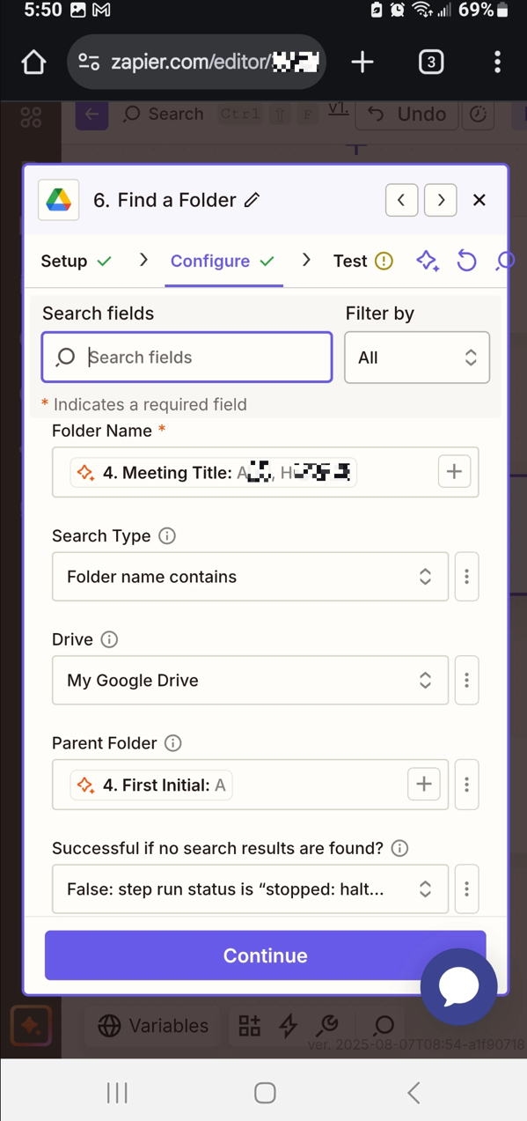
Task: Click info icon next to Drive label
Action: coord(109,640)
